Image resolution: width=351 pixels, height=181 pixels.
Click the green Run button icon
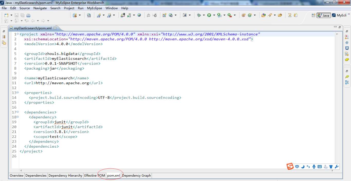coord(209,15)
